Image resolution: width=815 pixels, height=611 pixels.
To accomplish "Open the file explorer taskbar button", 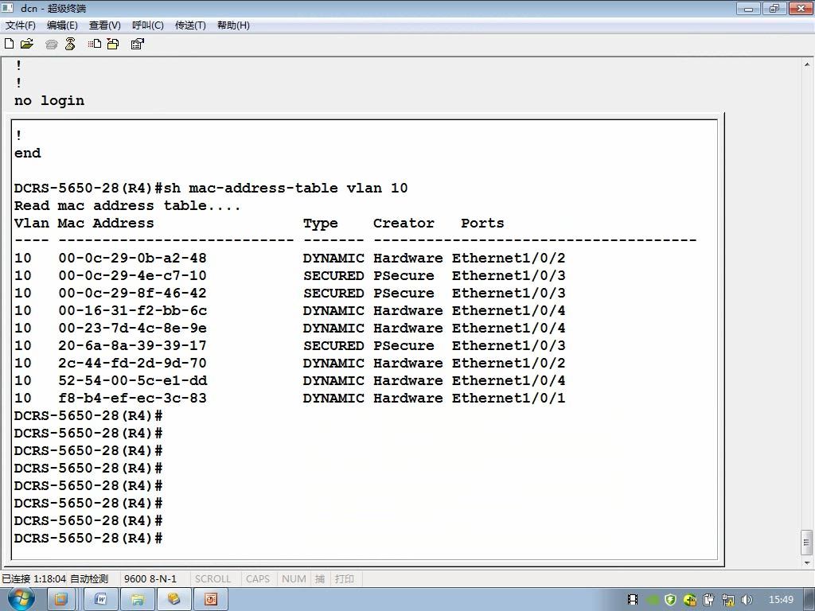I will [x=137, y=600].
